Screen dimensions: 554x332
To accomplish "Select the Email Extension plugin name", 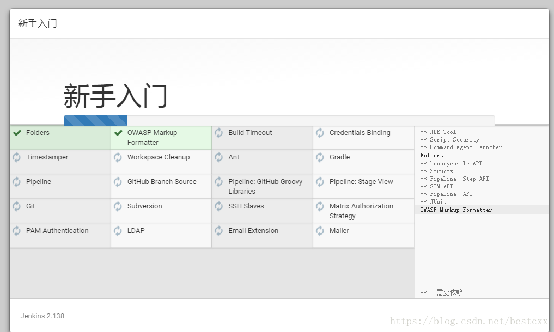I will click(253, 231).
